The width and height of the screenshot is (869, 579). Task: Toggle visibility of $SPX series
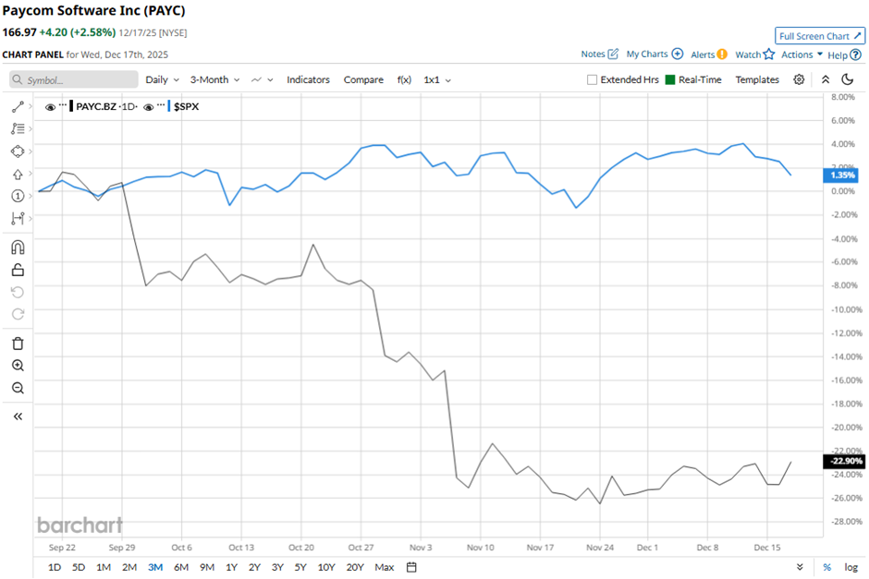148,106
